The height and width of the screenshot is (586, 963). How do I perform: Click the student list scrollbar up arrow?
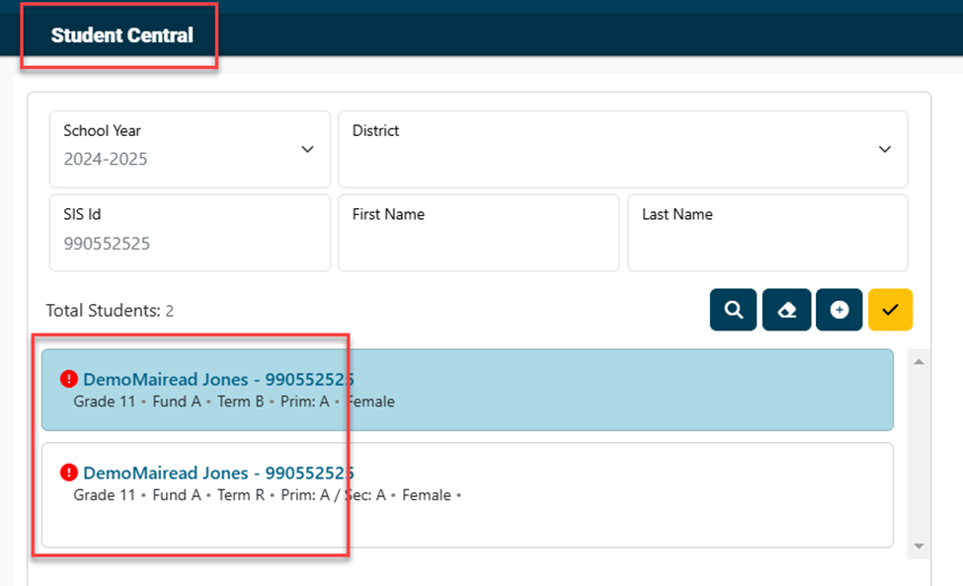click(x=919, y=361)
